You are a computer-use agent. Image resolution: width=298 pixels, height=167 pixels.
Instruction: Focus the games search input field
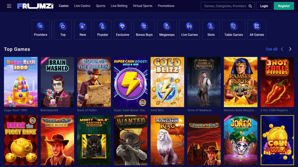(225, 6)
